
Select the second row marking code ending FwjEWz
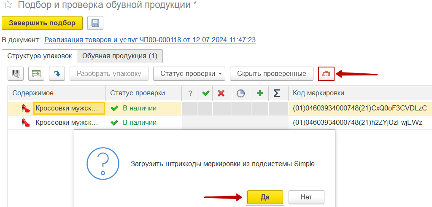(x=357, y=123)
